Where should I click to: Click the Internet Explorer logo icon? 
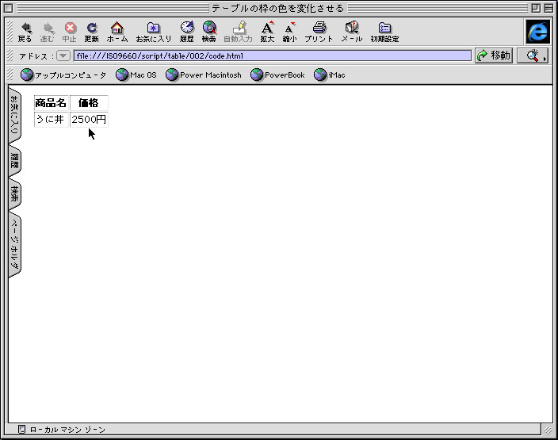pos(537,32)
